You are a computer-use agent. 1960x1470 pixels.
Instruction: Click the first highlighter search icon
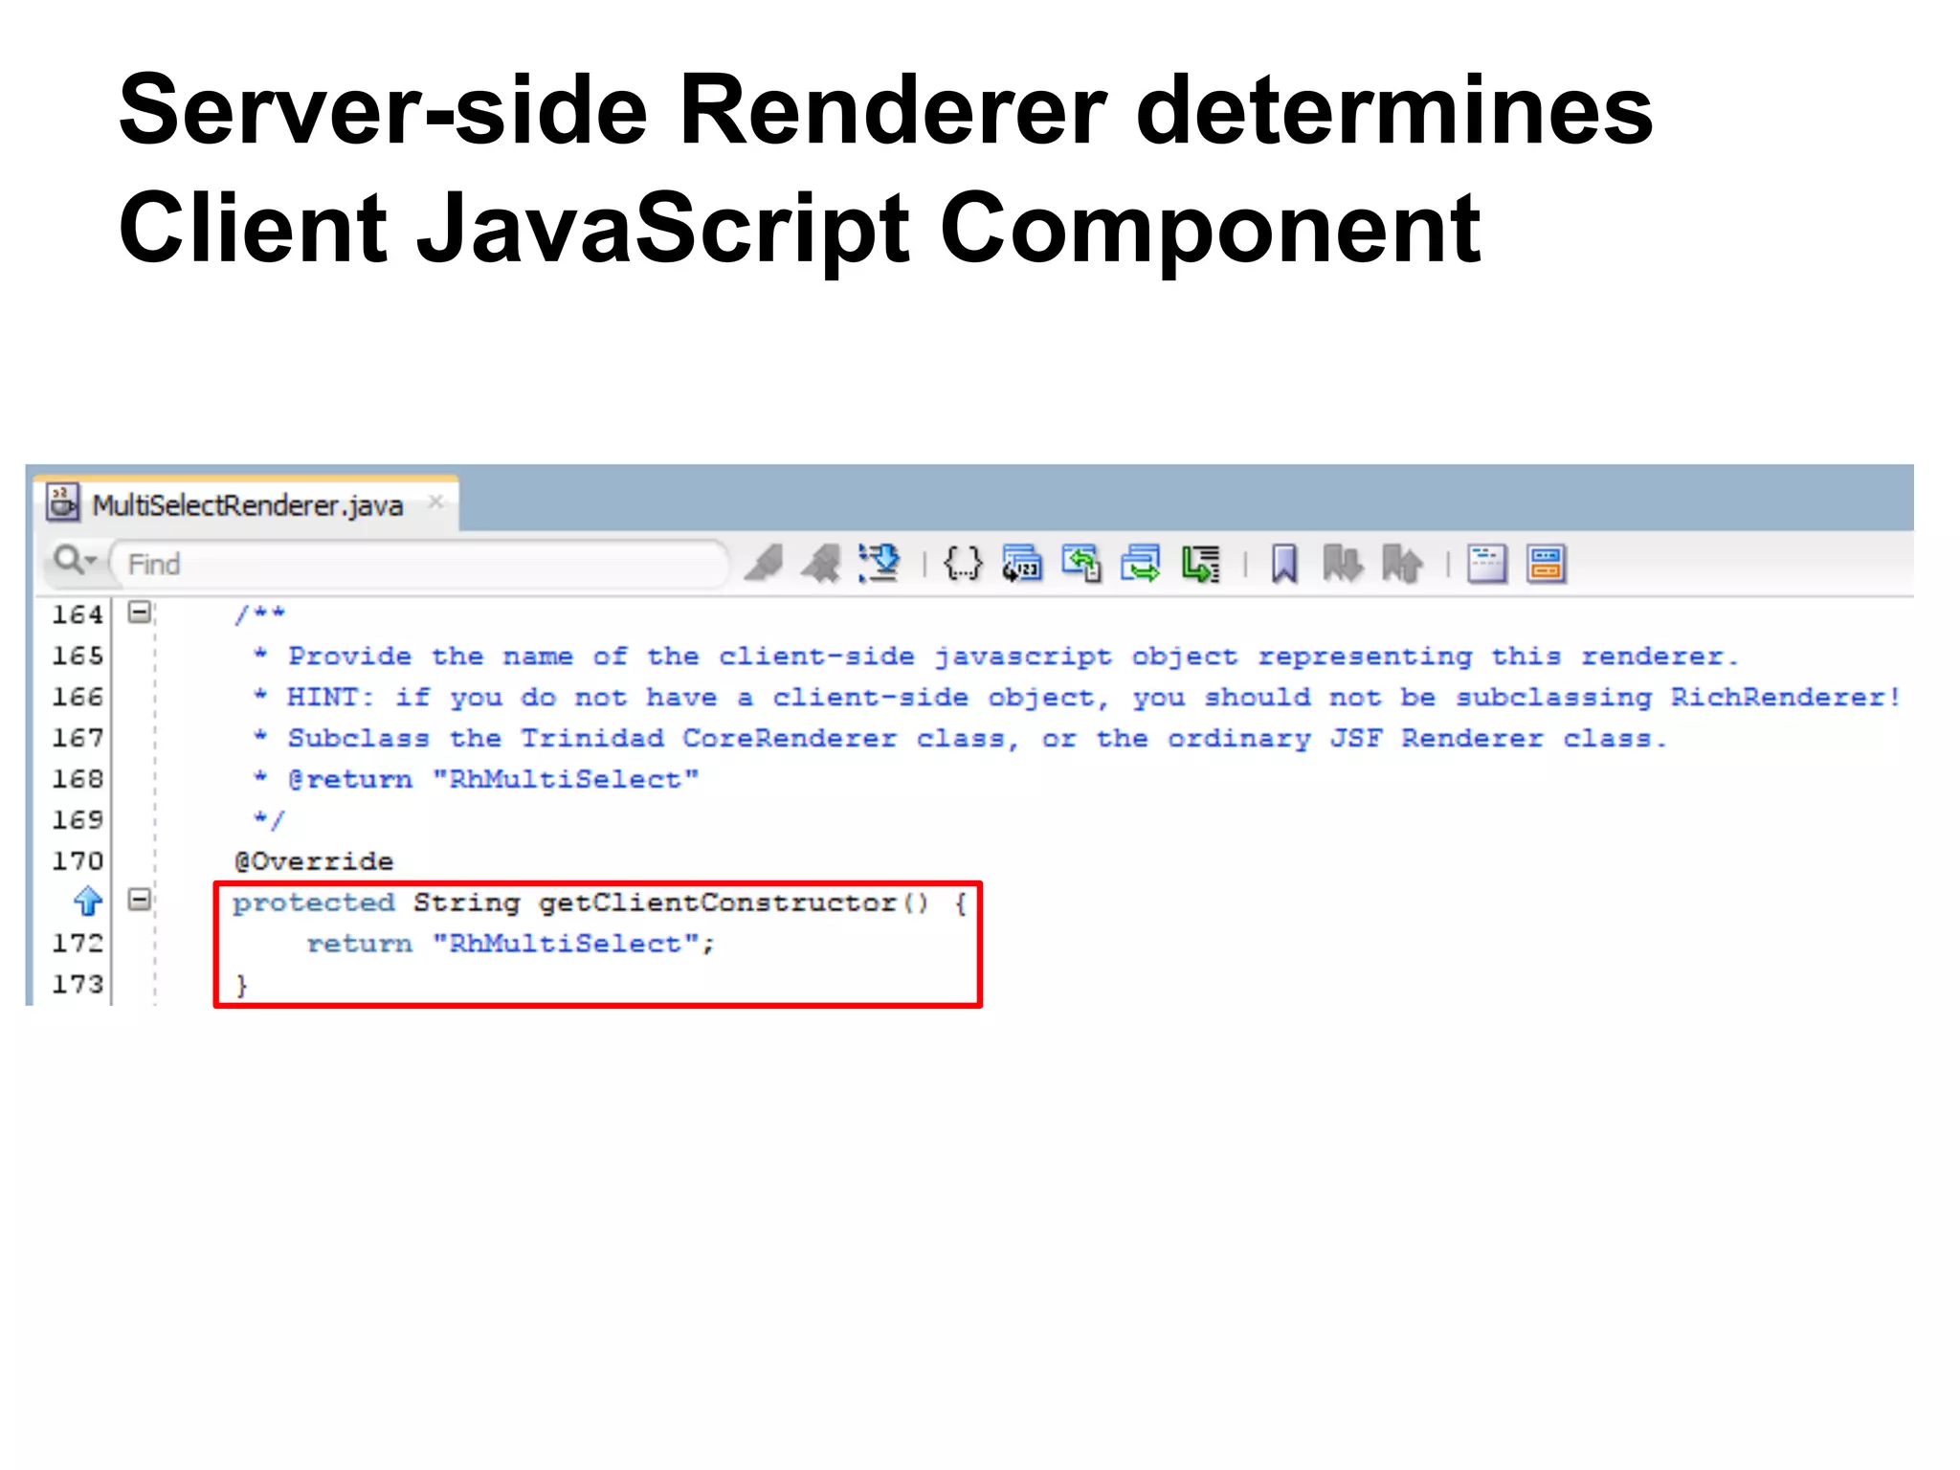click(764, 563)
